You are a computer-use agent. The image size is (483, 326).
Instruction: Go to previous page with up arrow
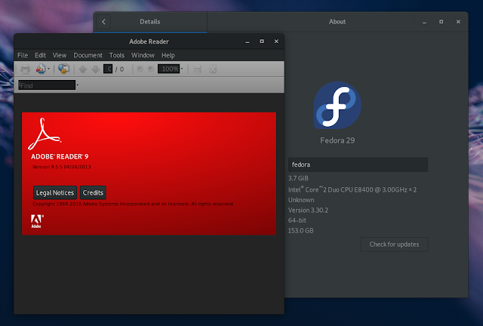pyautogui.click(x=82, y=69)
